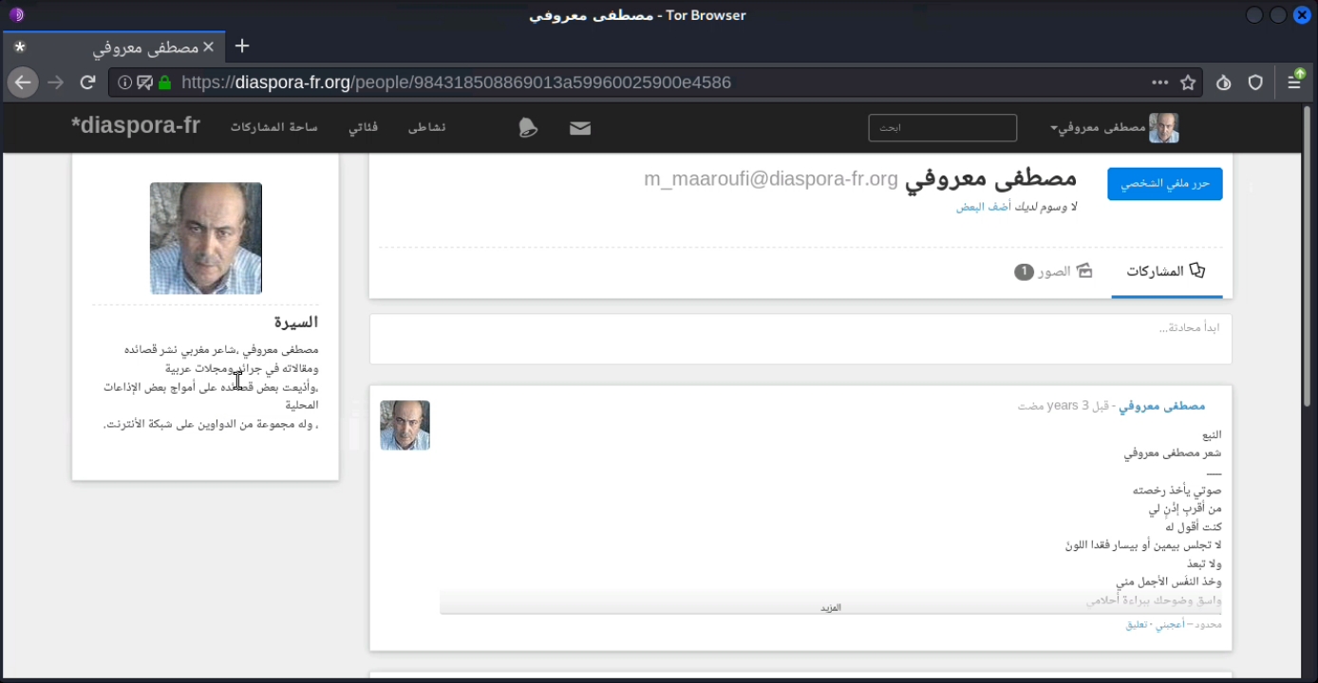The height and width of the screenshot is (683, 1318).
Task: Click the ابحث search field
Action: [943, 128]
